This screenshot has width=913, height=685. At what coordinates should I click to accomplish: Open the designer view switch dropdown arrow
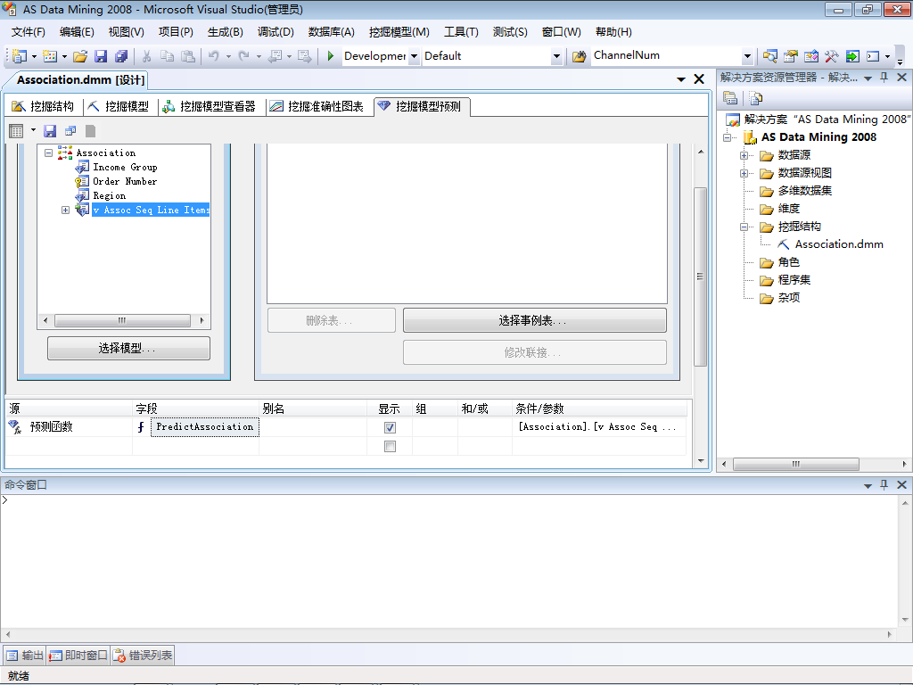33,130
